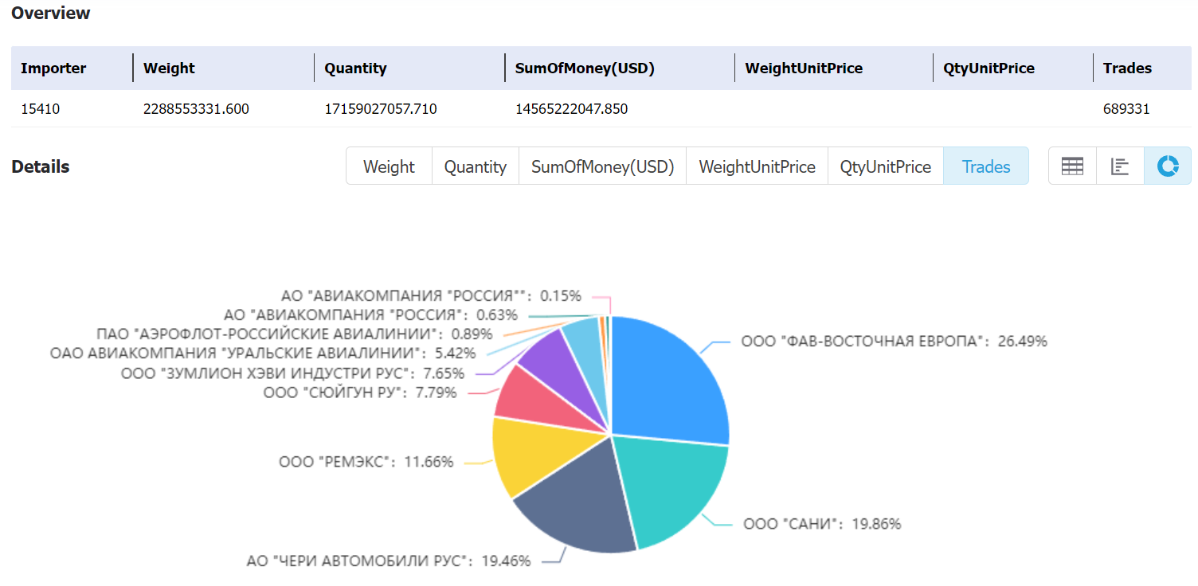This screenshot has height=586, width=1198.
Task: Select the Trades tab
Action: tap(986, 166)
